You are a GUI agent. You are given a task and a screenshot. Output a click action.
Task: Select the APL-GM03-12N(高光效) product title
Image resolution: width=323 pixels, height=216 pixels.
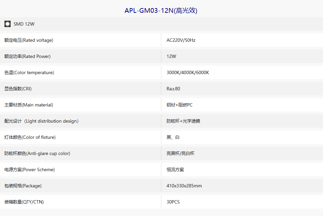tap(161, 10)
